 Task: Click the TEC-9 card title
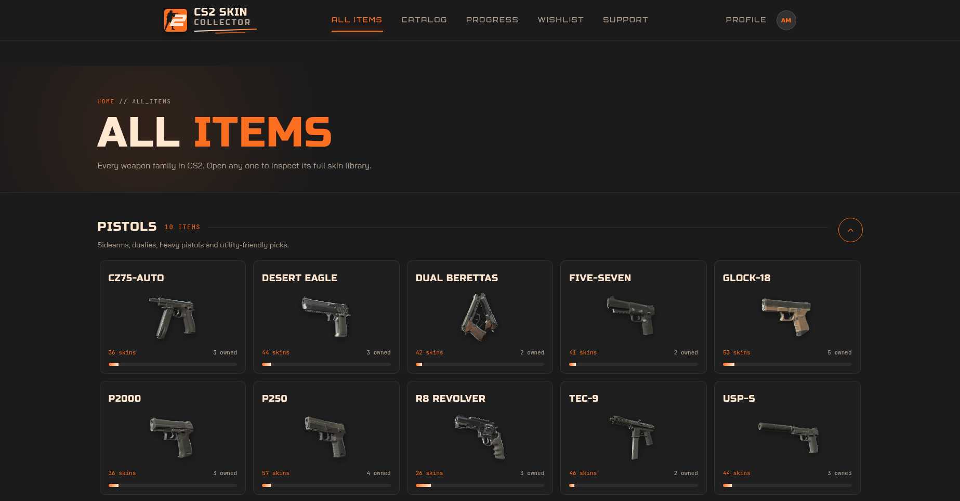pyautogui.click(x=584, y=399)
